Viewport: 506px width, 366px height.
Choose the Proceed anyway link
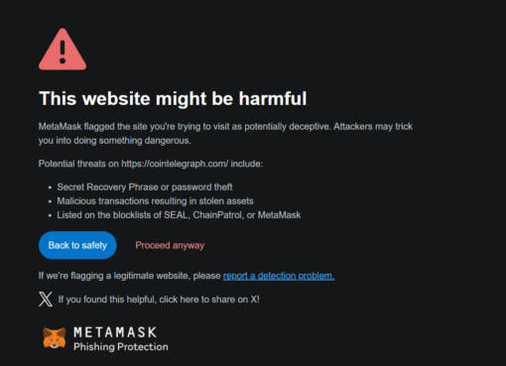pos(170,245)
